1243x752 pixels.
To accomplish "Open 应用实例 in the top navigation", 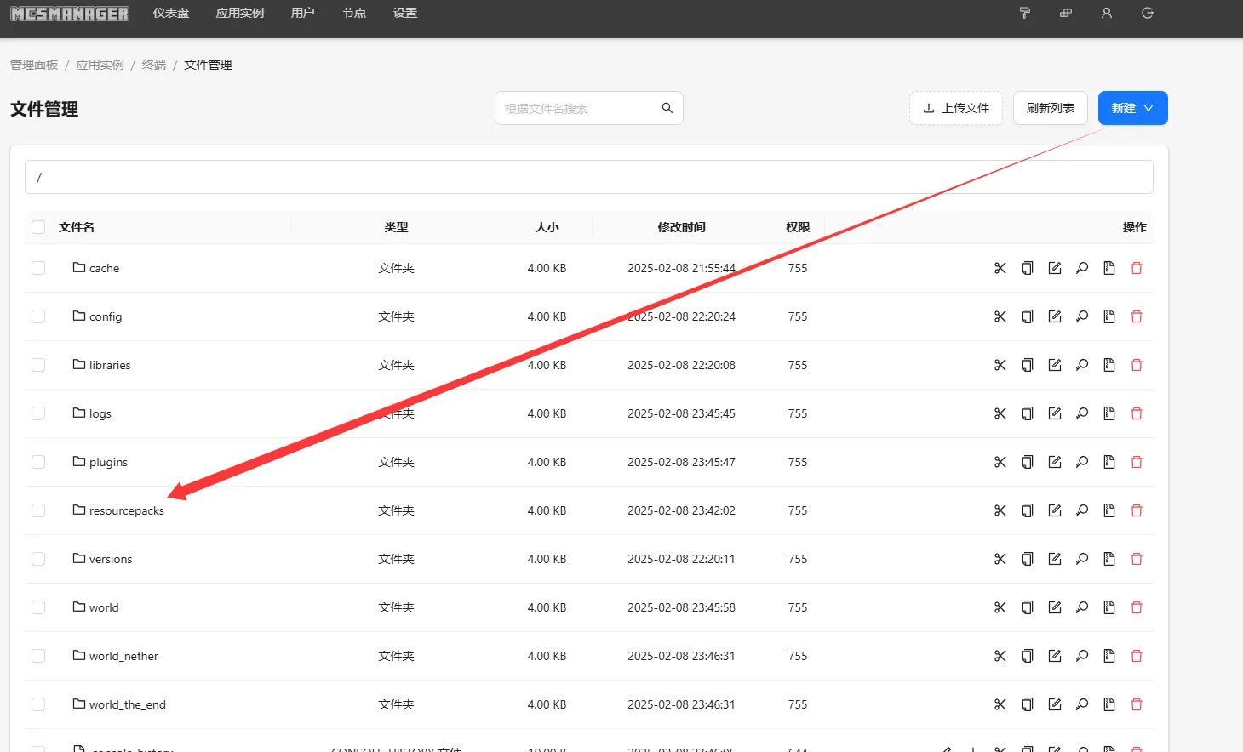I will pos(240,13).
